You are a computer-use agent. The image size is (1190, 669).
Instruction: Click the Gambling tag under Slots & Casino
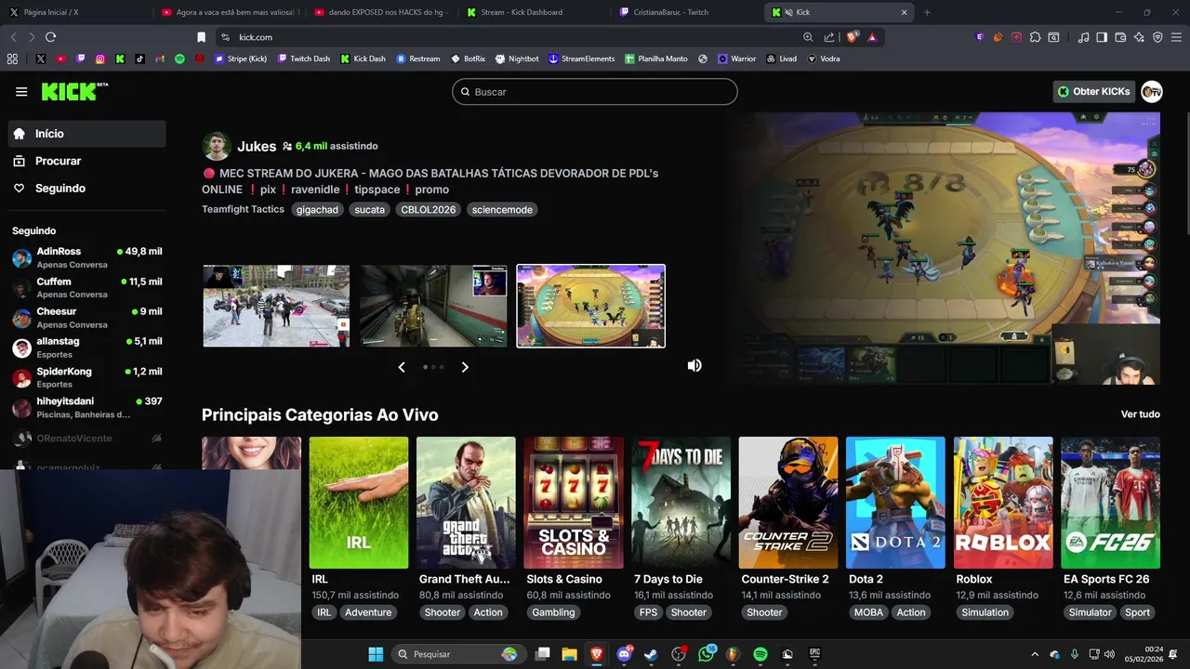(553, 612)
